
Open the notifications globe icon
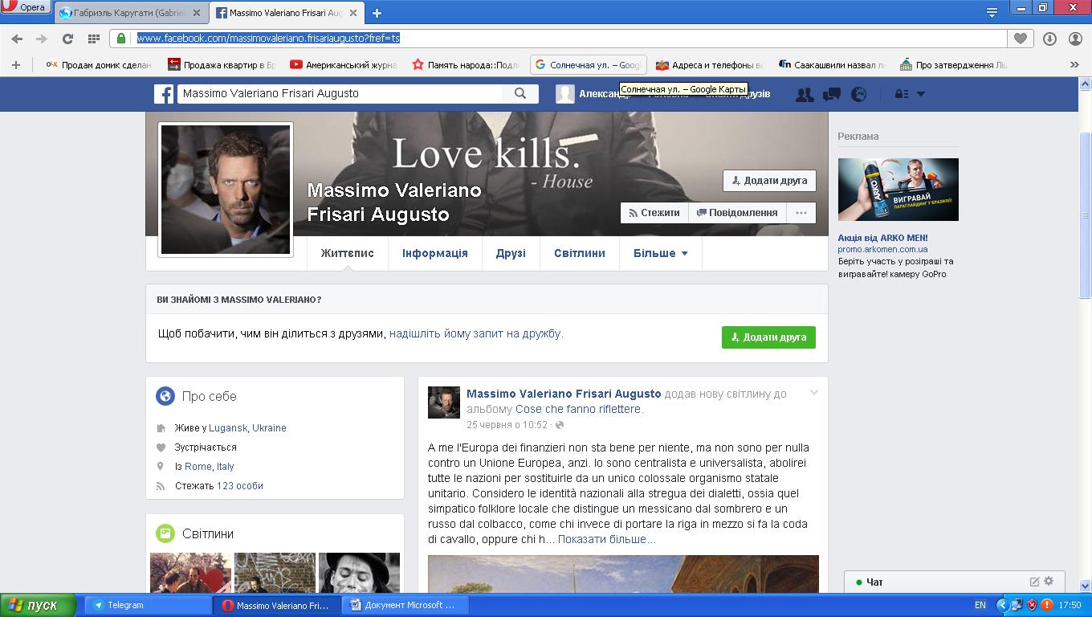click(859, 95)
